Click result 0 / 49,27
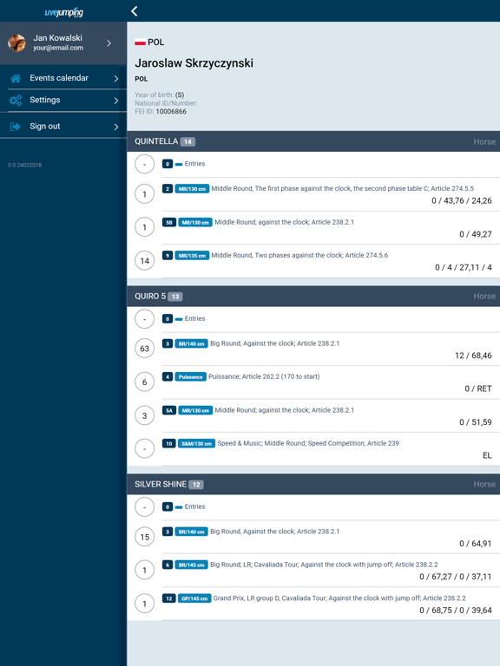Screen dimensions: 500x666 click(476, 234)
